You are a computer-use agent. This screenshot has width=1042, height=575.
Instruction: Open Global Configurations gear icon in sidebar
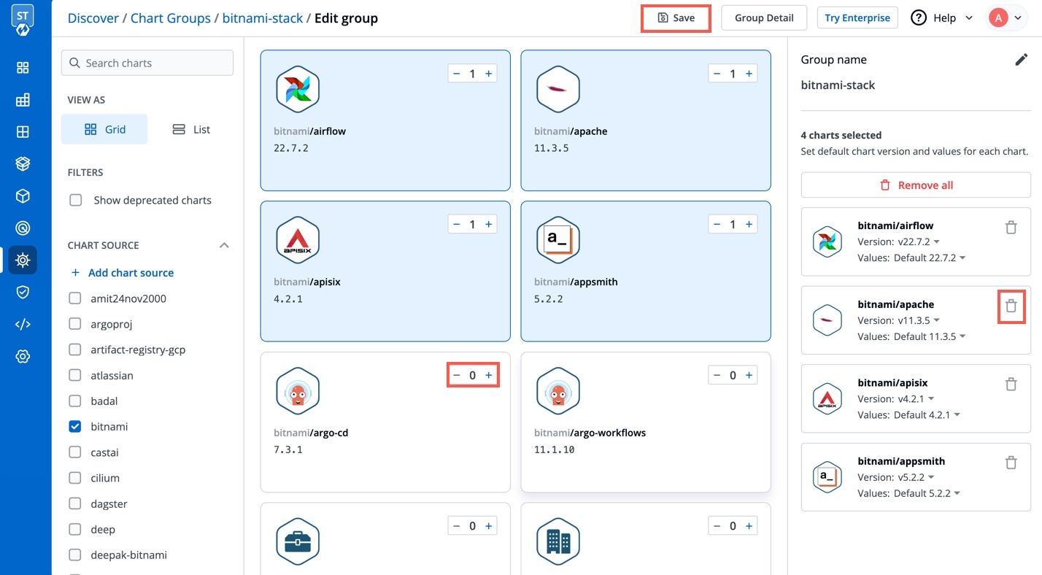click(x=23, y=356)
